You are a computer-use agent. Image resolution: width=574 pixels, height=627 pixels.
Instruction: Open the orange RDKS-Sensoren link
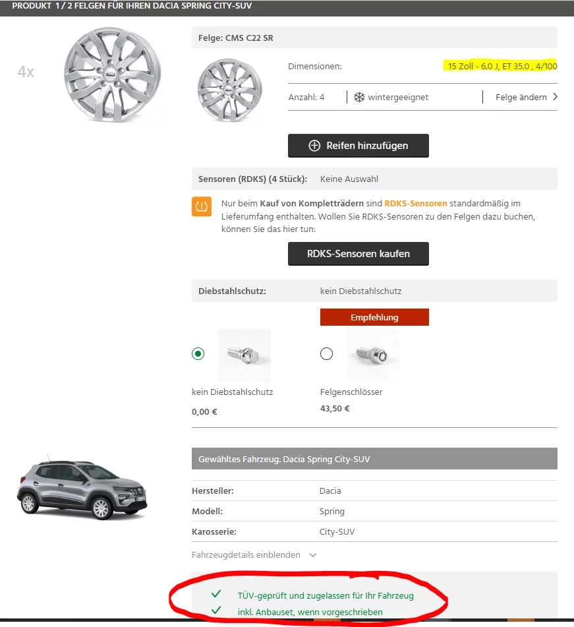(x=415, y=204)
